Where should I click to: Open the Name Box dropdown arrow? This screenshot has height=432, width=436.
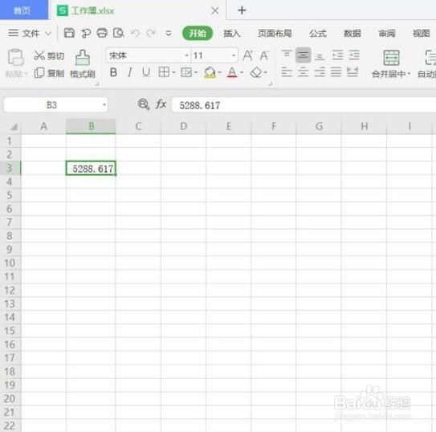click(x=104, y=105)
